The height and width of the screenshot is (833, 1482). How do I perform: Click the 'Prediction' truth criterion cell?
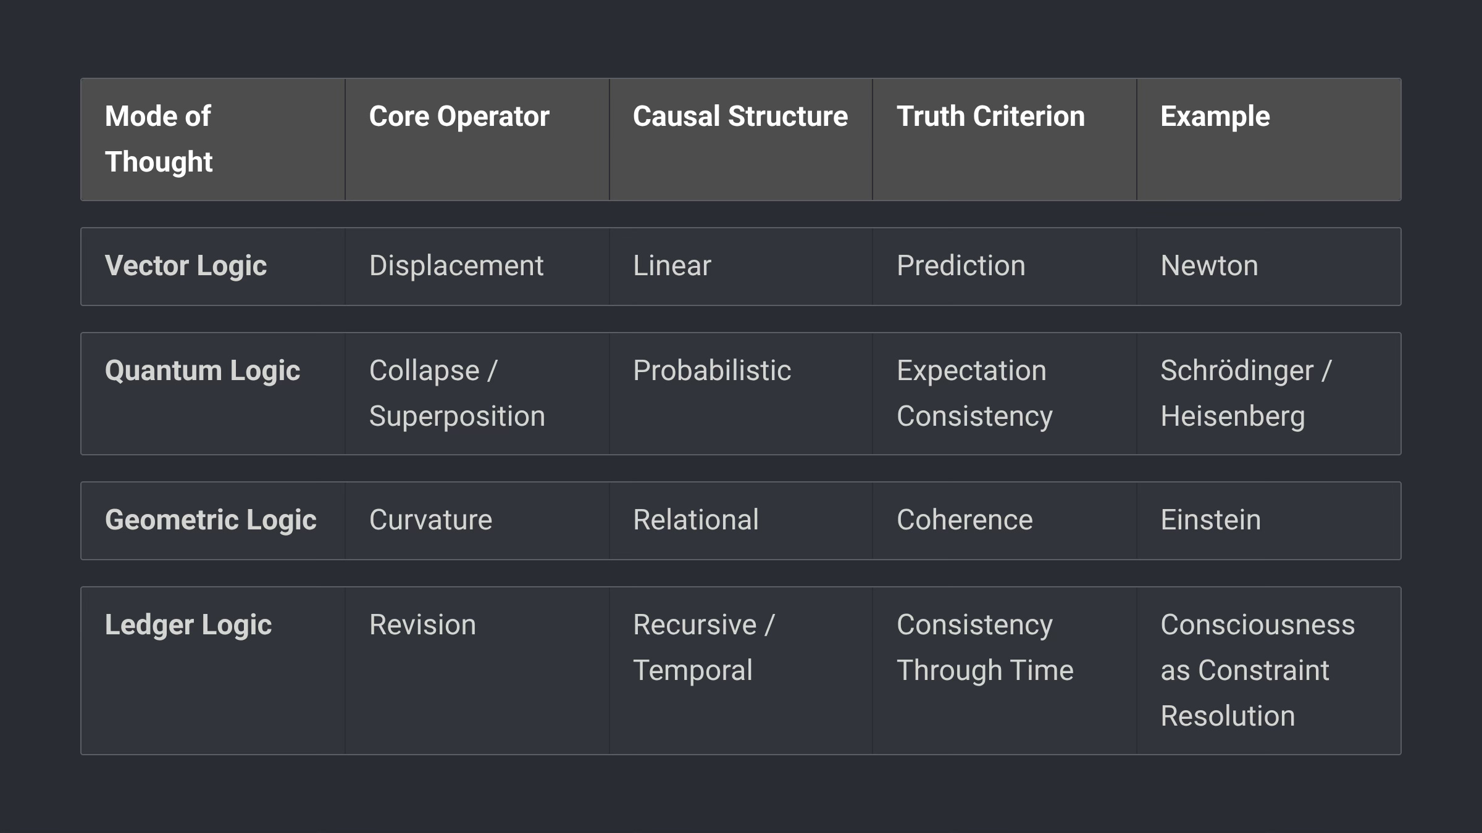coord(1005,267)
